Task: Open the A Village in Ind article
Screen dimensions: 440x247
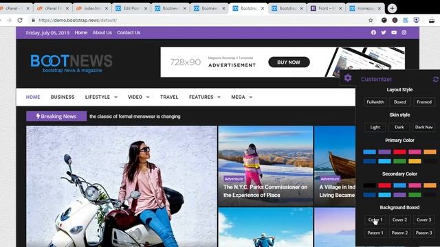Action: coord(337,191)
